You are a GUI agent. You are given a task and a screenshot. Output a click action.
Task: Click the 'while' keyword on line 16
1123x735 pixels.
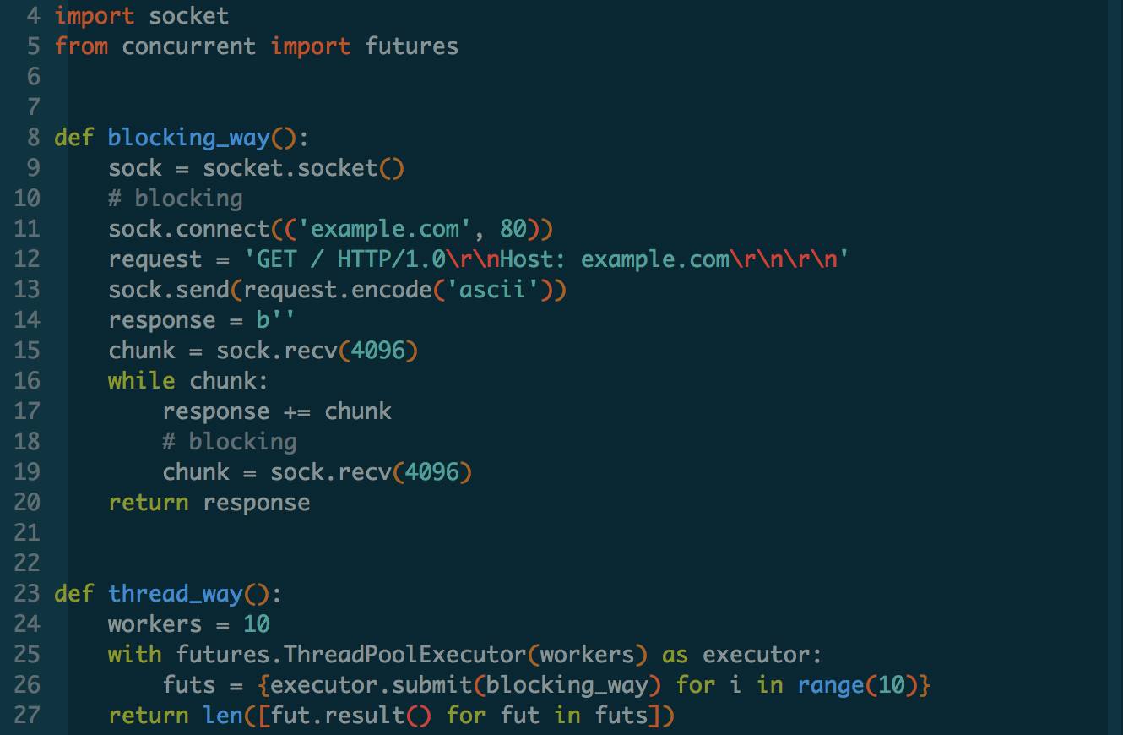point(141,381)
